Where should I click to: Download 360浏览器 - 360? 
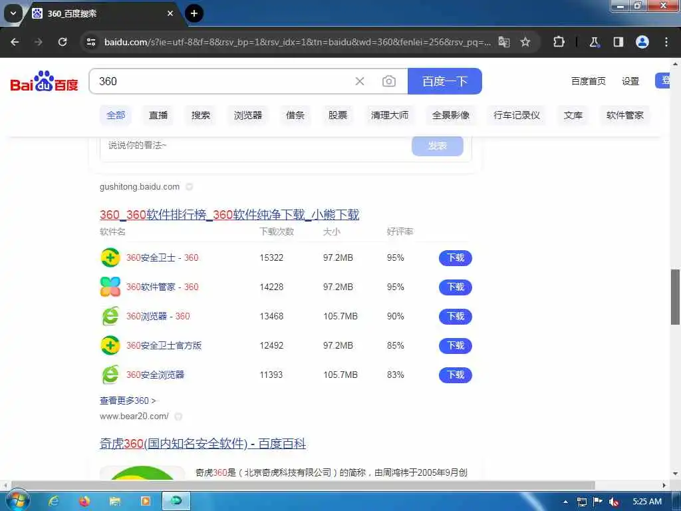455,316
